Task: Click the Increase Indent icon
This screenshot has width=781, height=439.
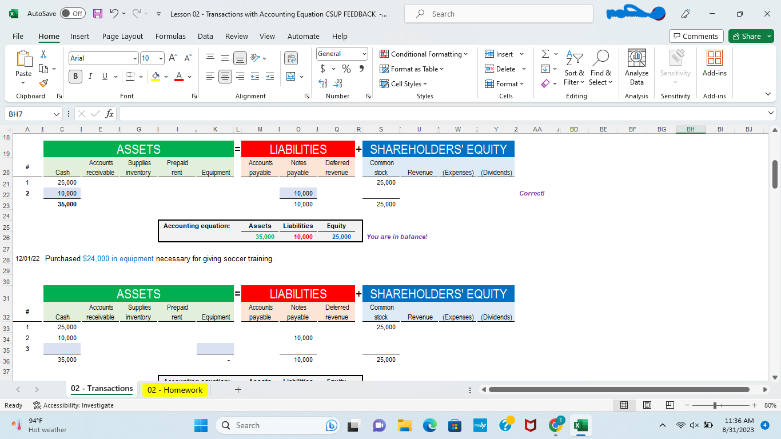Action: pos(270,77)
